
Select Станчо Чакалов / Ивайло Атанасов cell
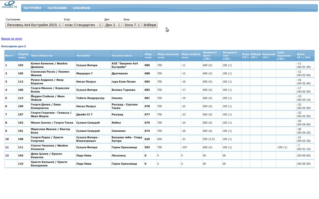coord(53,147)
